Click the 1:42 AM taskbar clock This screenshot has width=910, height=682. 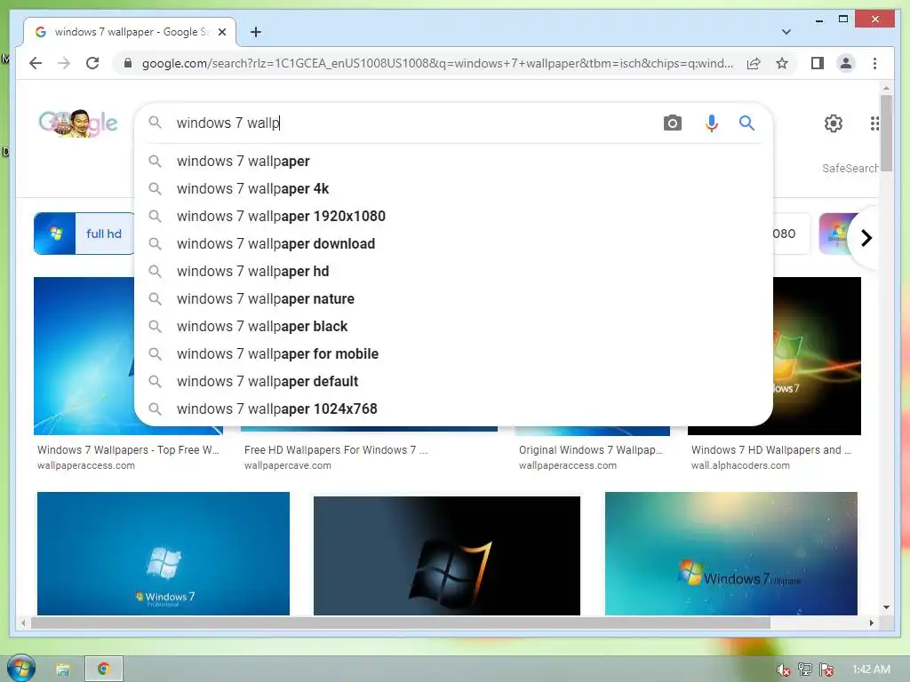coord(871,670)
